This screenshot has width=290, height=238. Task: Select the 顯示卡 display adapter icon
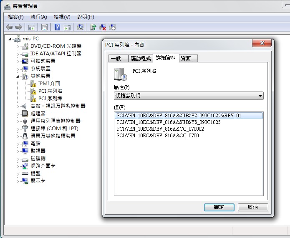(x=25, y=181)
